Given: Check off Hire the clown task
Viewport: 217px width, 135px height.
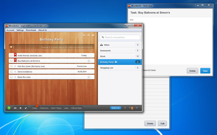Looking at the screenshot, I should (x=11, y=66).
